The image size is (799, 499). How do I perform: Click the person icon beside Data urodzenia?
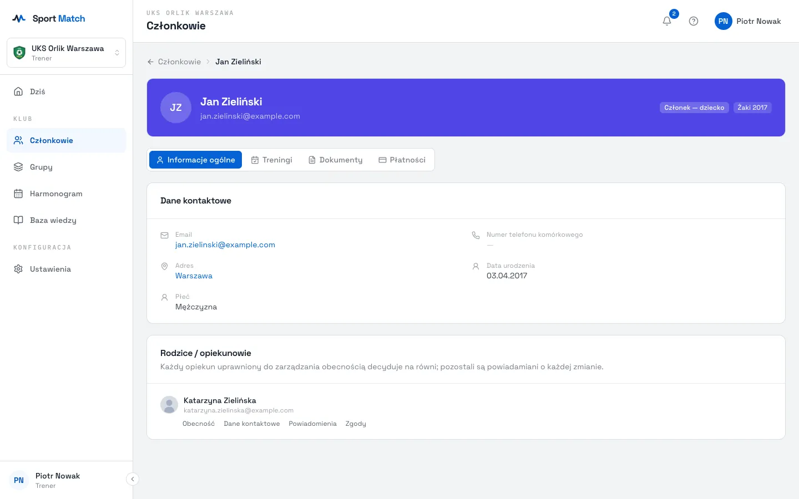point(476,266)
